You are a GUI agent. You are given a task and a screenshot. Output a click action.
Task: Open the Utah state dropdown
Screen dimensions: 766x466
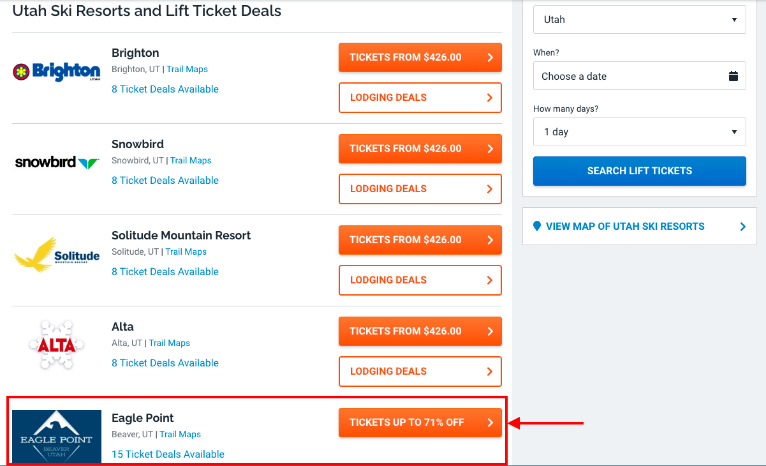click(639, 20)
